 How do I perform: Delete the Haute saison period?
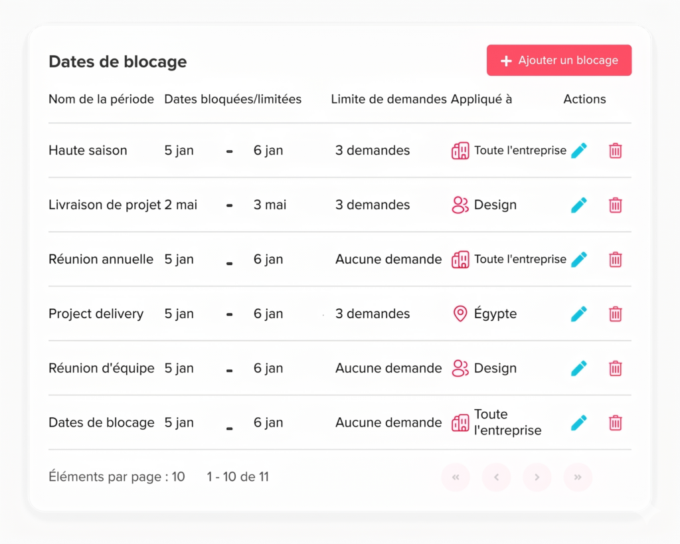615,151
